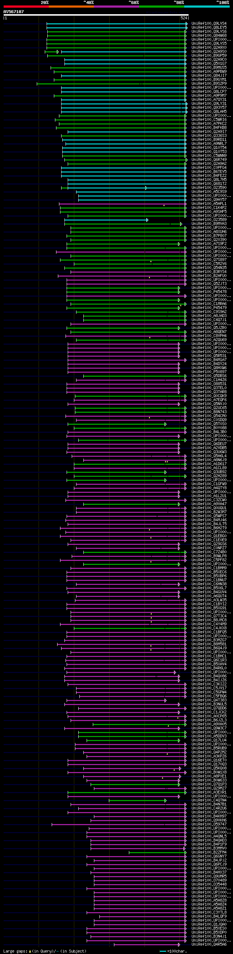Click the UniRef100_A5APL1 entry
The width and height of the screenshot is (233, 954).
[x=209, y=204]
